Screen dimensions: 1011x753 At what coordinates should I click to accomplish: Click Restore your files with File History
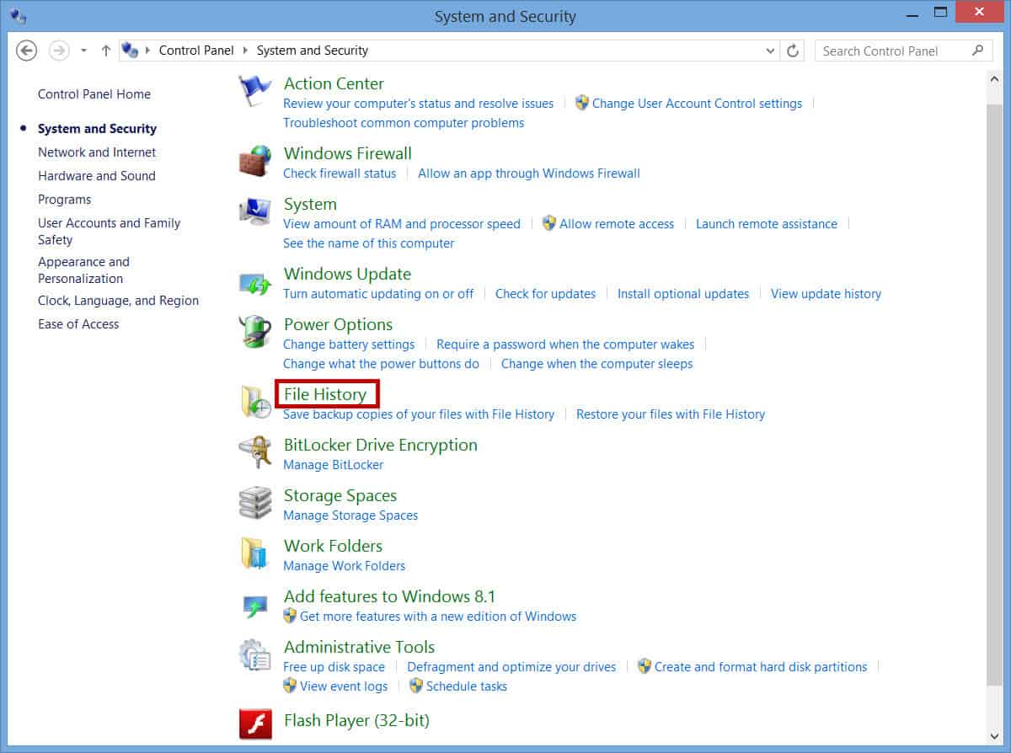pos(671,414)
